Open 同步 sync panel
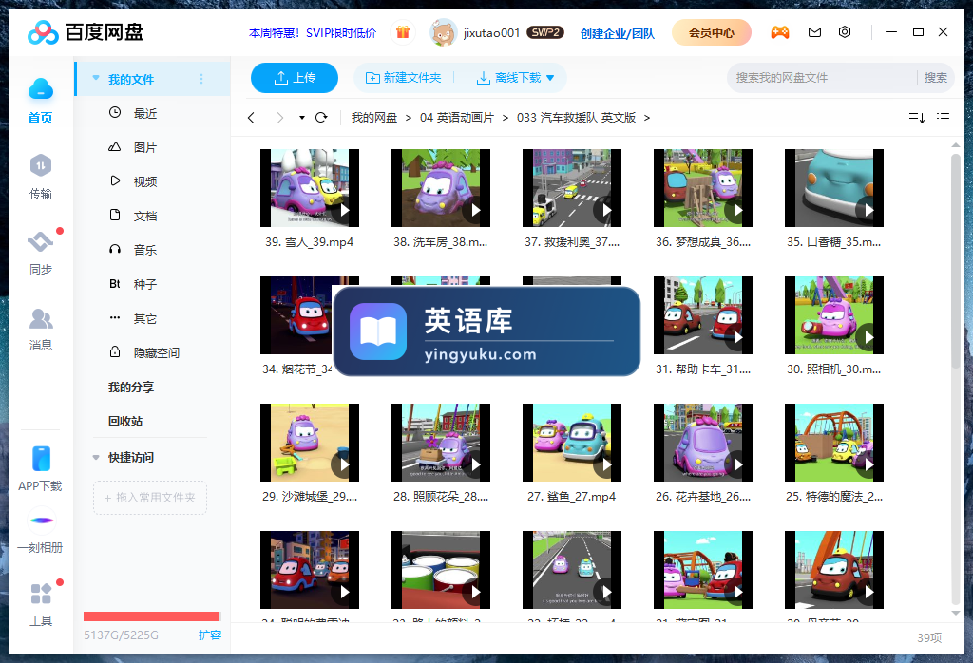Image resolution: width=973 pixels, height=663 pixels. point(40,253)
